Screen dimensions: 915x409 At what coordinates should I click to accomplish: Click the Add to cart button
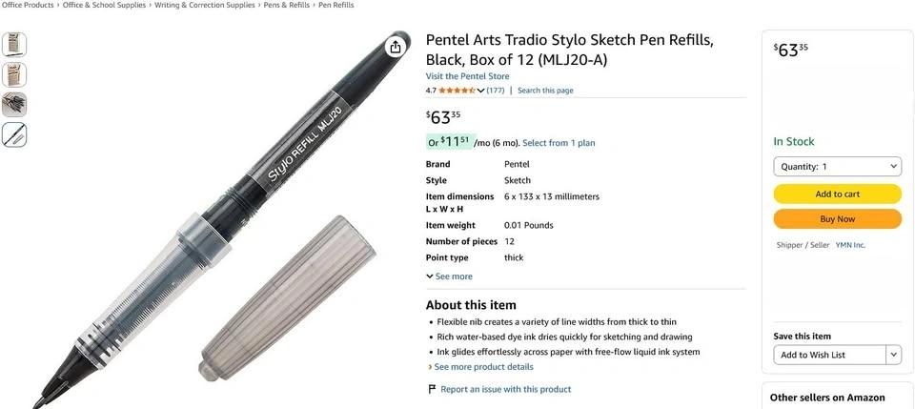click(837, 194)
